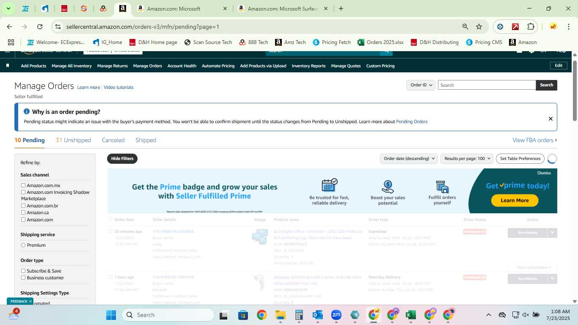Open File Explorer from taskbar
The height and width of the screenshot is (325, 578).
pyautogui.click(x=280, y=315)
